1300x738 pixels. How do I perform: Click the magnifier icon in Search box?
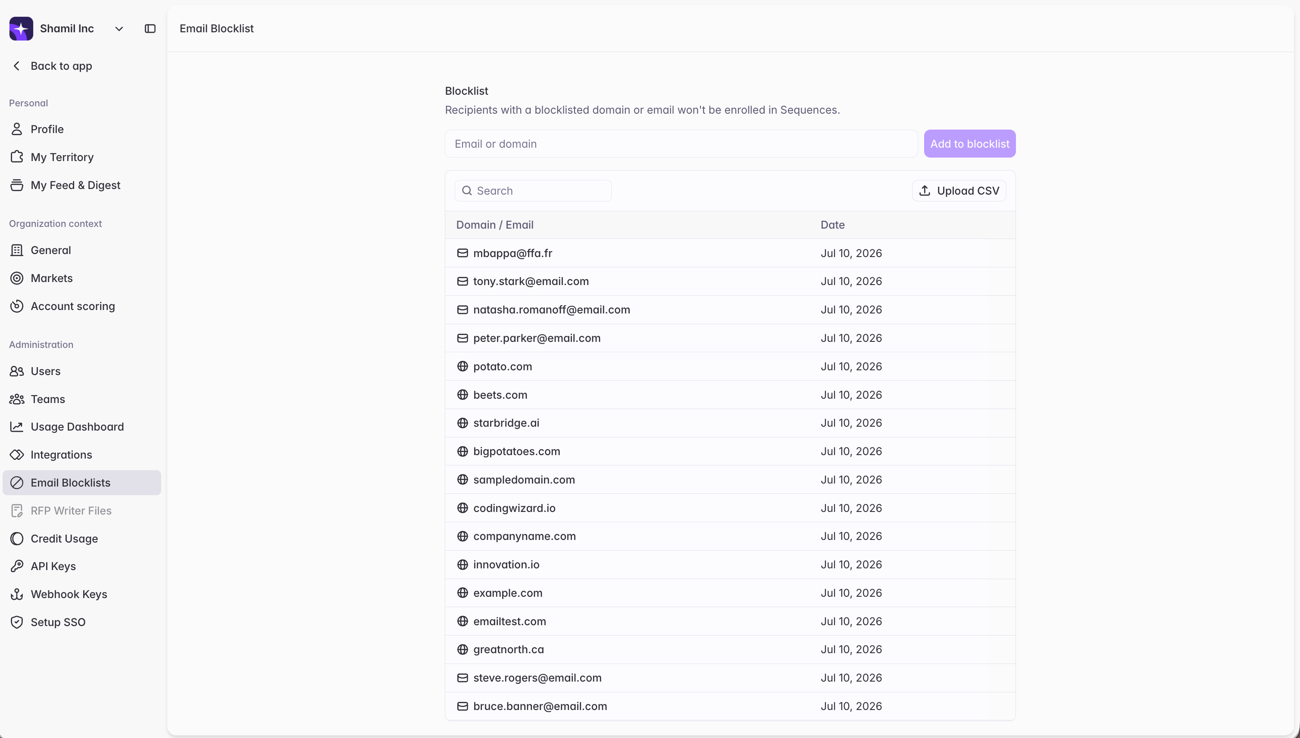pos(467,191)
